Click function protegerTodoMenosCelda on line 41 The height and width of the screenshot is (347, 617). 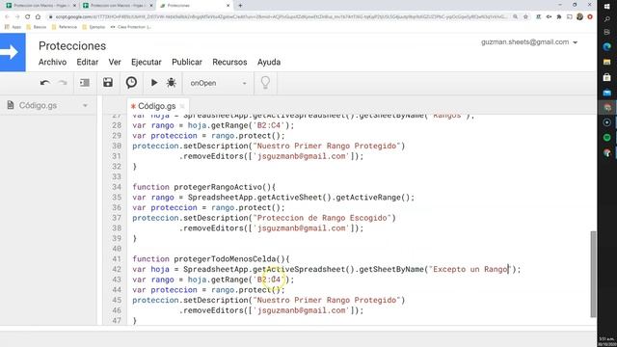point(225,259)
